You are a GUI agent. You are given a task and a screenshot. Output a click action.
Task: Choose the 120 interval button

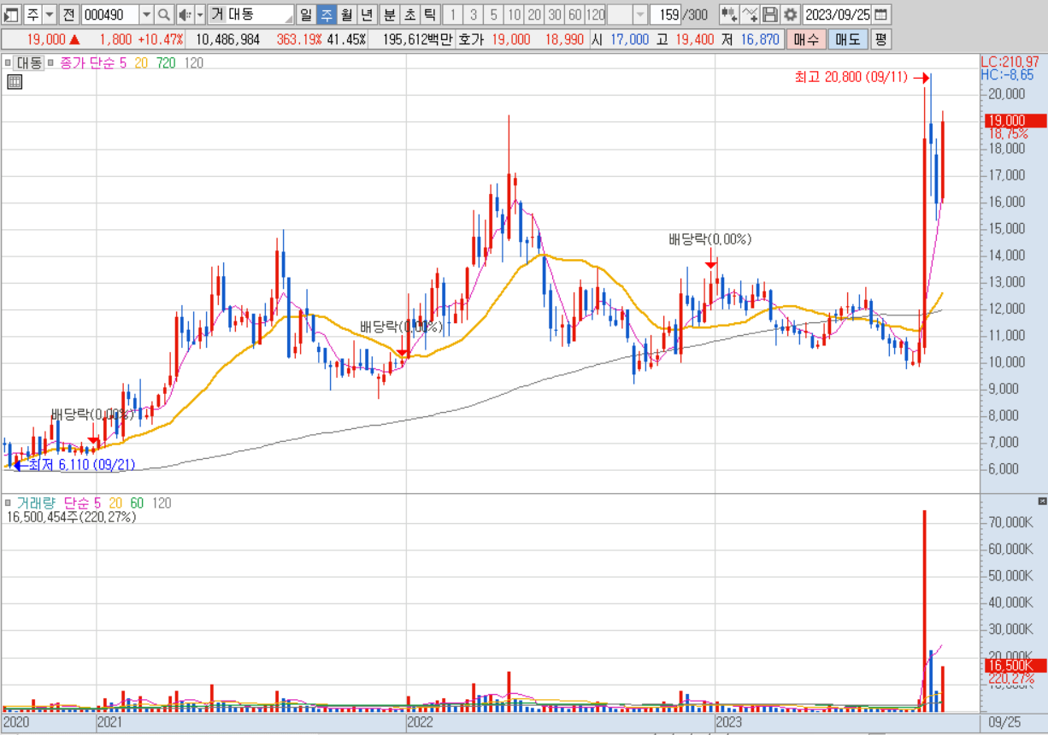(596, 15)
